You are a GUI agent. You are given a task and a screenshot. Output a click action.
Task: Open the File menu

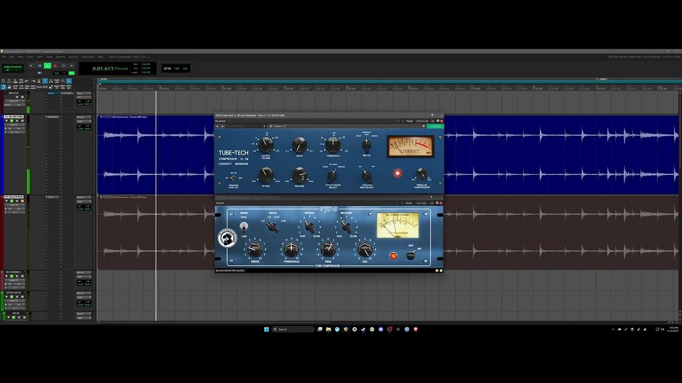pos(4,56)
